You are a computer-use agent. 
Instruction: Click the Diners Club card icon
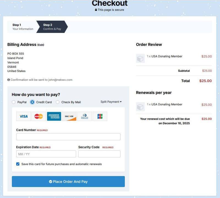85,116
